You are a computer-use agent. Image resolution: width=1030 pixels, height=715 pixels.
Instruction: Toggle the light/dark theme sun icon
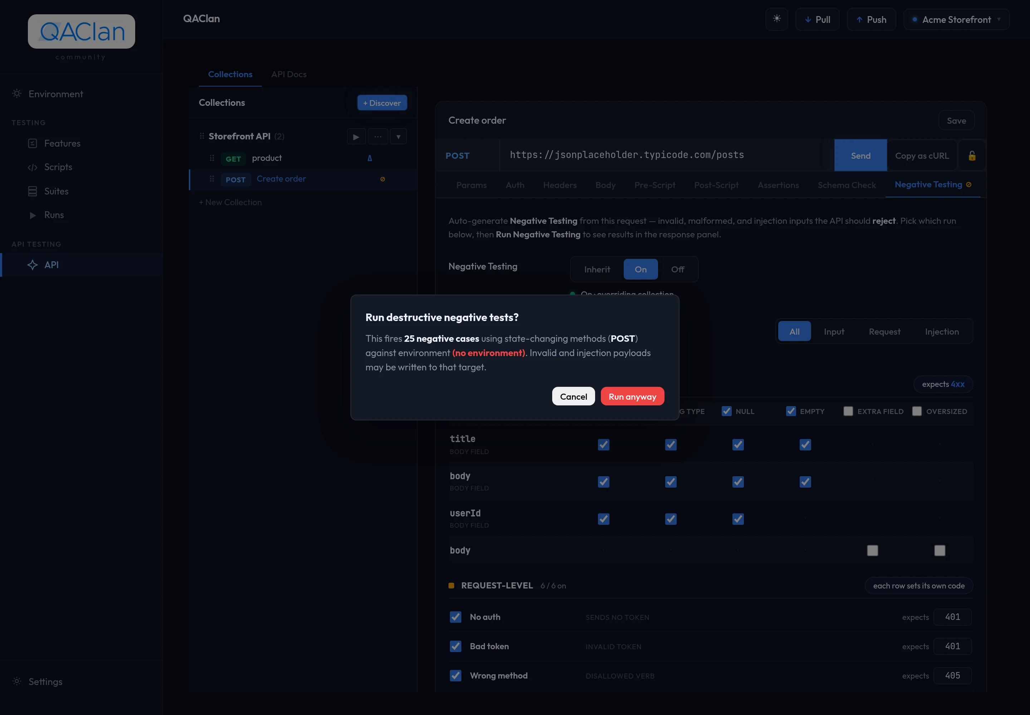(x=776, y=19)
